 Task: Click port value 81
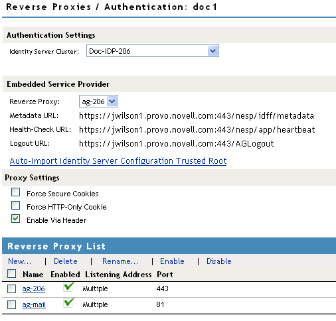coord(160,304)
